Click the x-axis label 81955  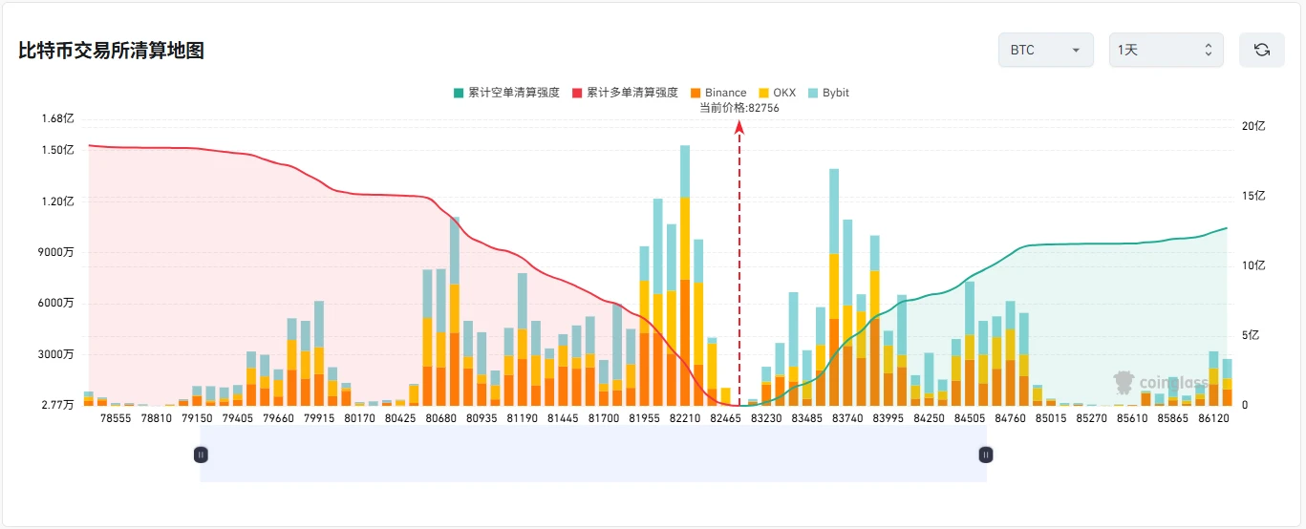645,418
